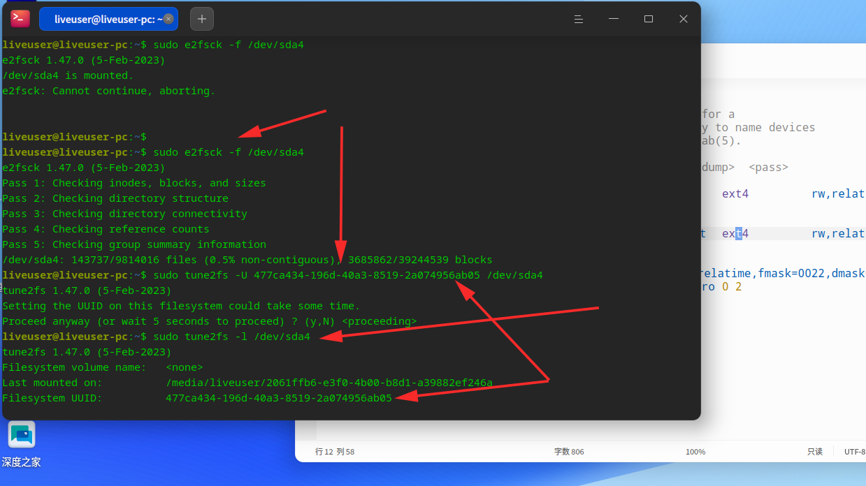This screenshot has width=866, height=486.
Task: Add a new terminal tab
Action: (202, 19)
